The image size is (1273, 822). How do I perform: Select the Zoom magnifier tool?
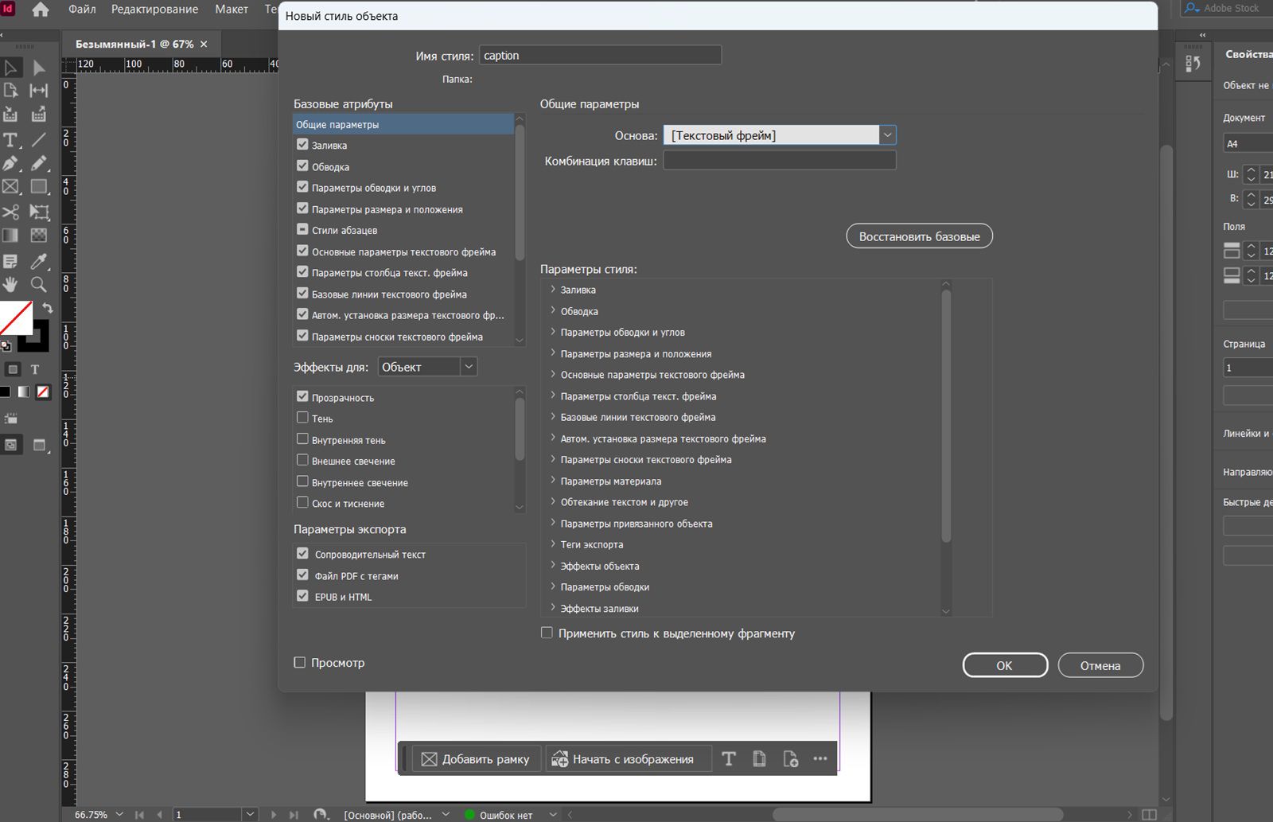(38, 284)
